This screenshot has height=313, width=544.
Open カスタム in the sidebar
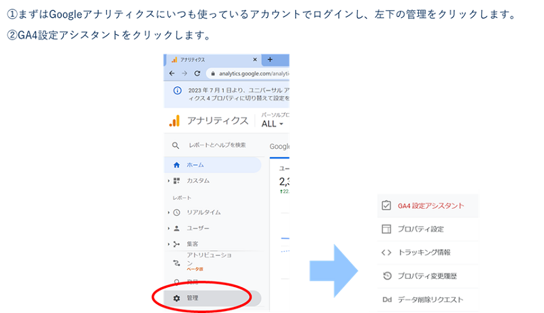pos(198,181)
